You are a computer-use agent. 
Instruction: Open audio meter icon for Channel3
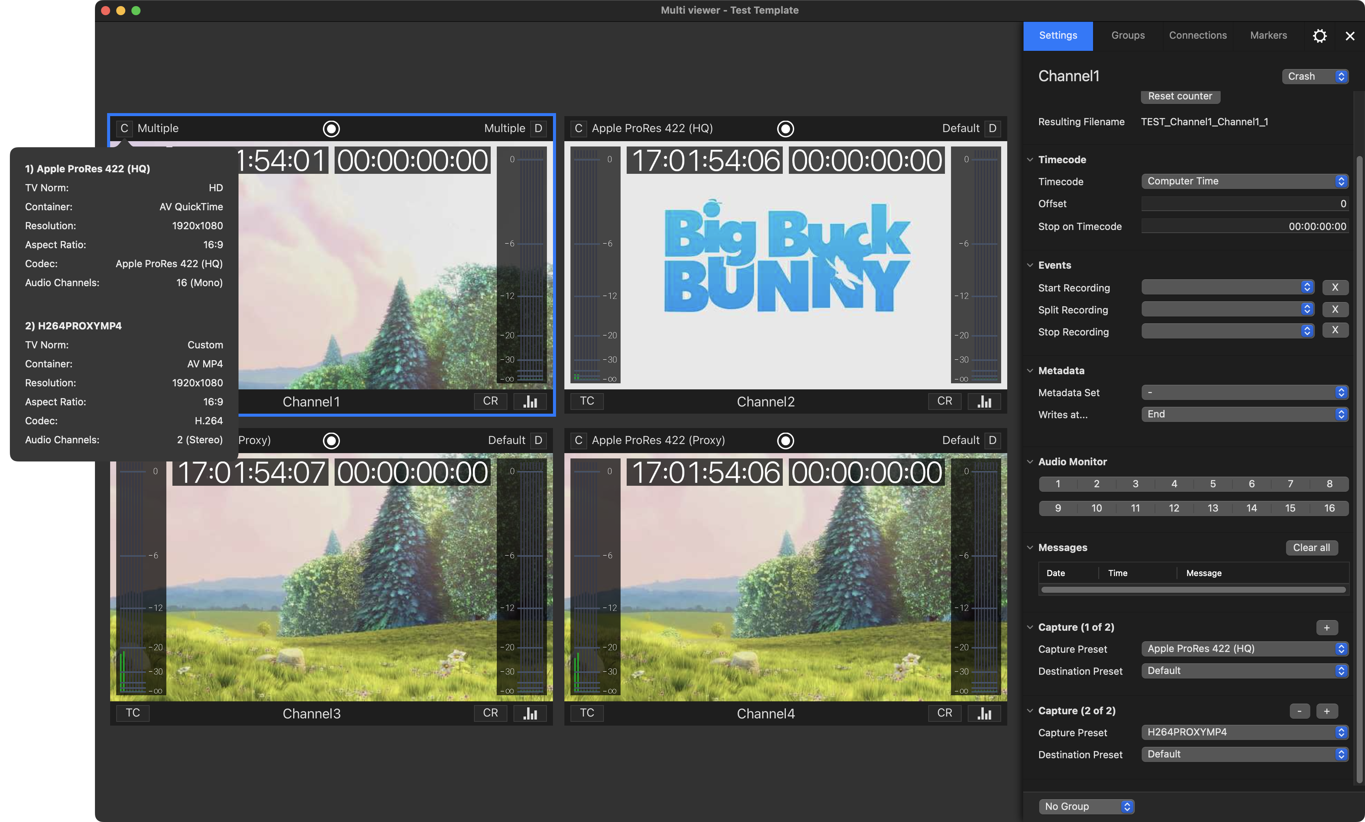point(530,713)
